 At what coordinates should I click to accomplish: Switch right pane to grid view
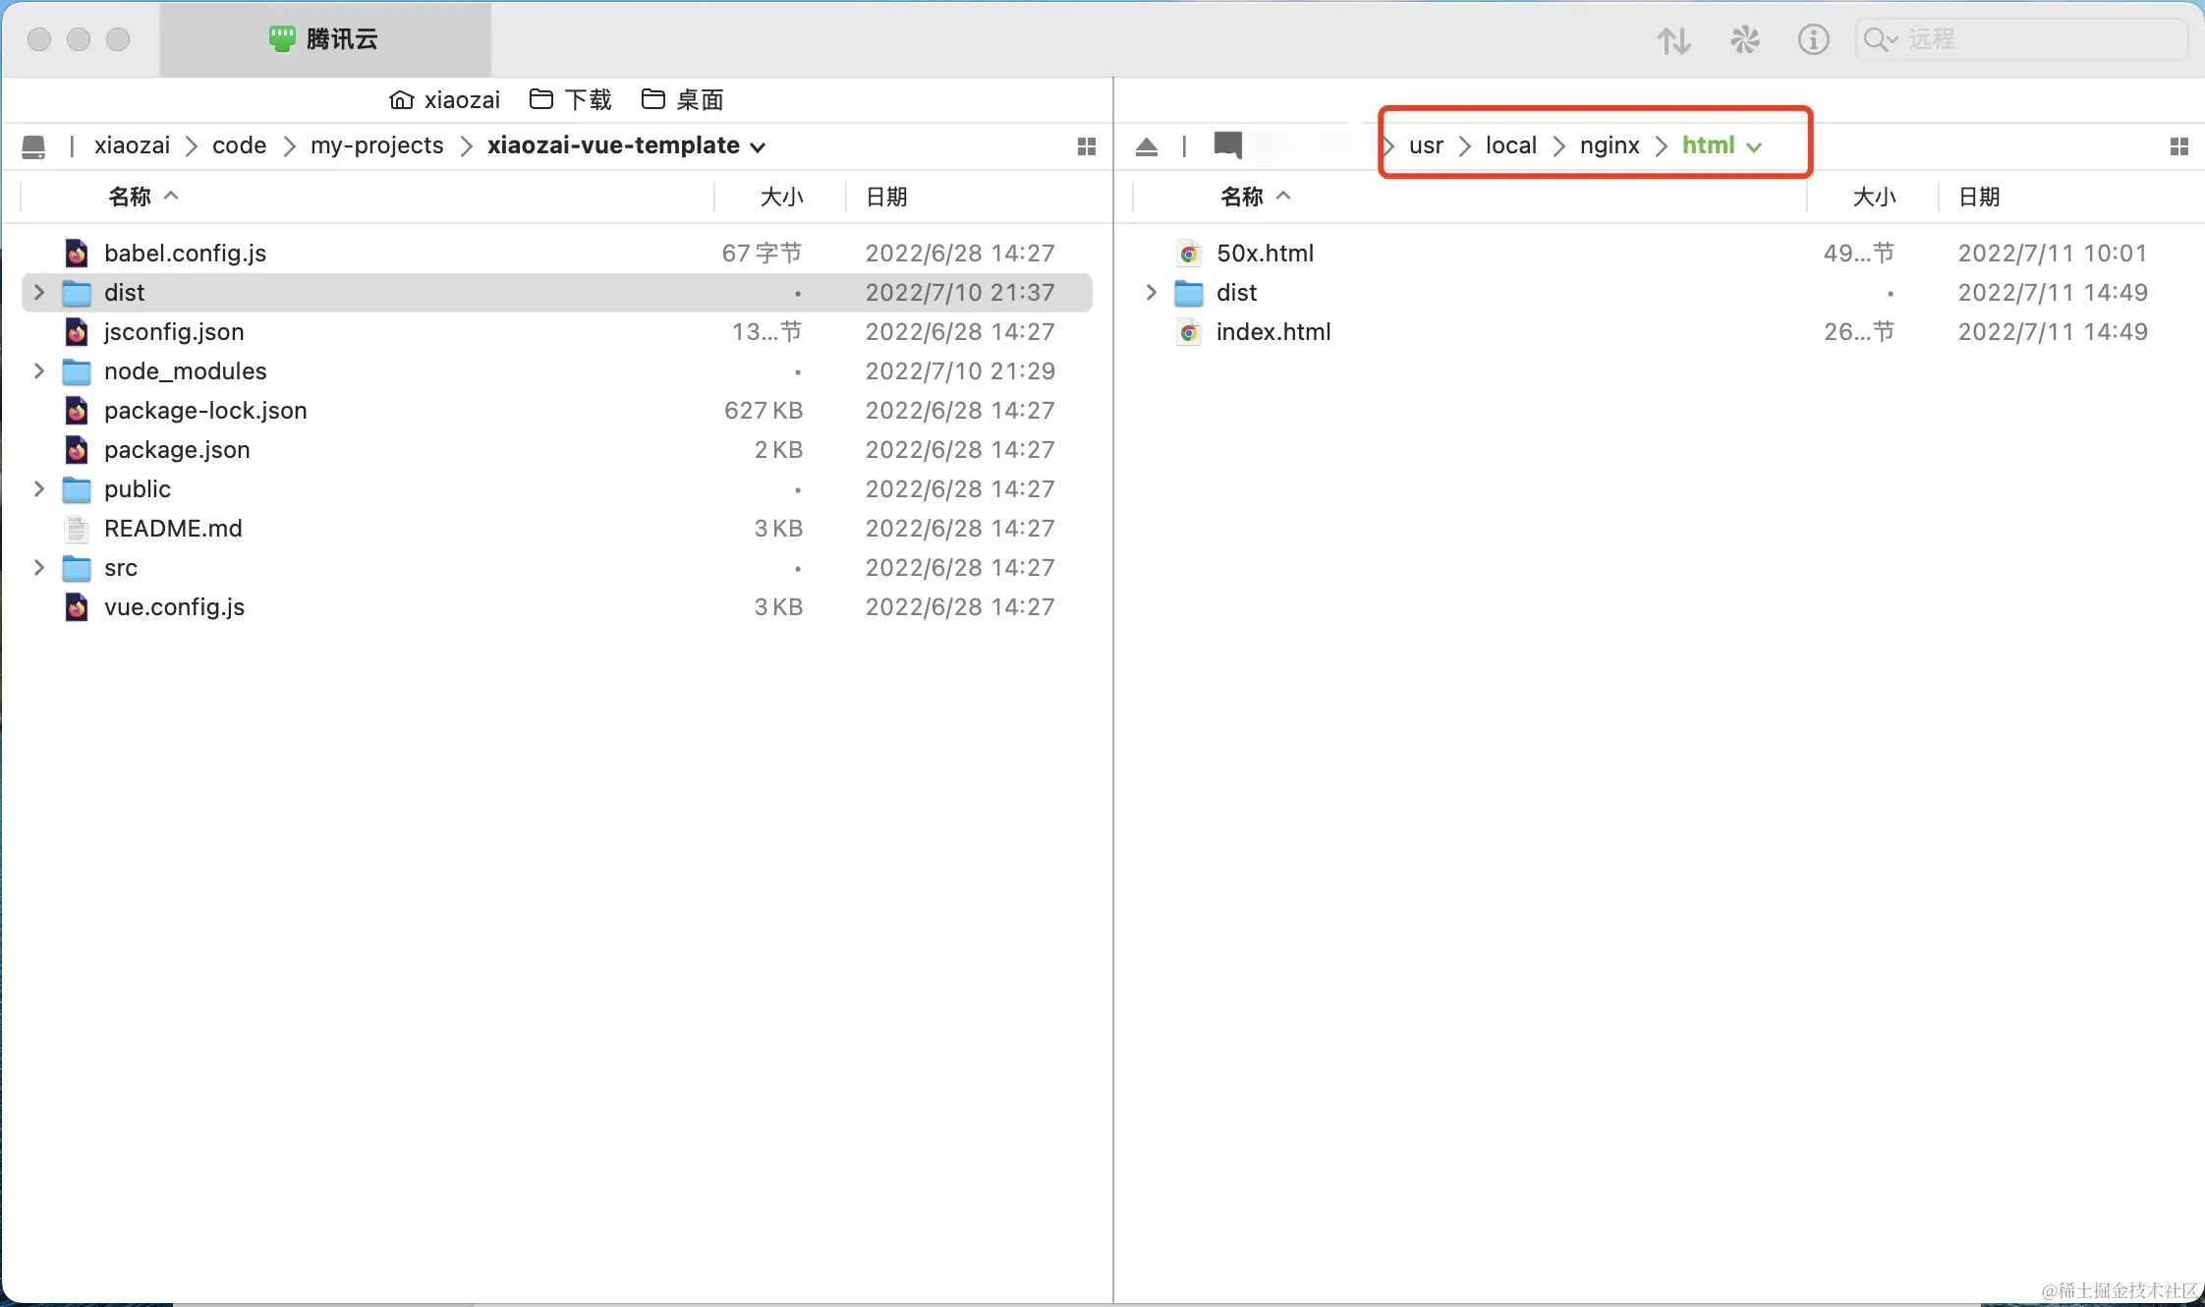point(2178,146)
